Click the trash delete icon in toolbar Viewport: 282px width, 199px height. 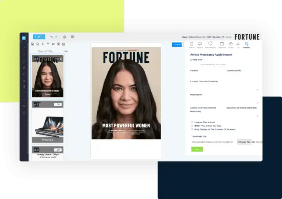[x=37, y=44]
